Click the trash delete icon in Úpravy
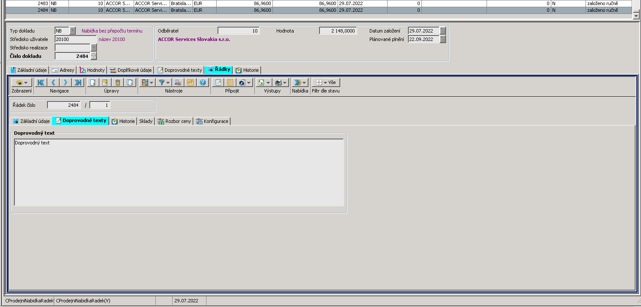This screenshot has height=307, width=641. [x=118, y=83]
